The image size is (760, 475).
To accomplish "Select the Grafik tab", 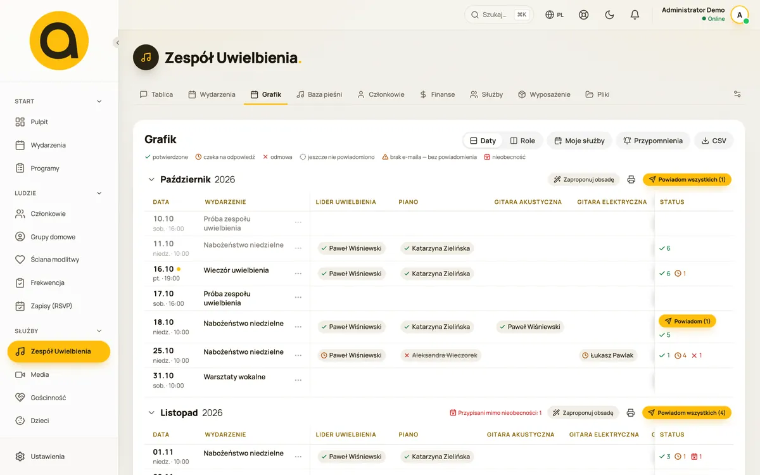I will click(x=265, y=94).
